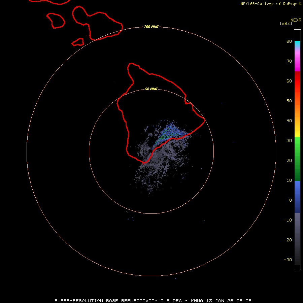Click the [dBZ] units label
The width and height of the screenshot is (303, 303).
tap(286, 24)
